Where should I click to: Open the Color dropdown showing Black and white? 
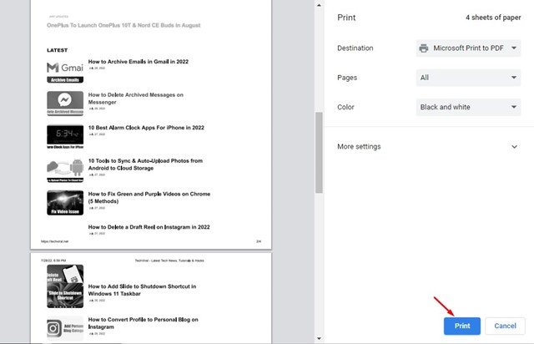468,107
